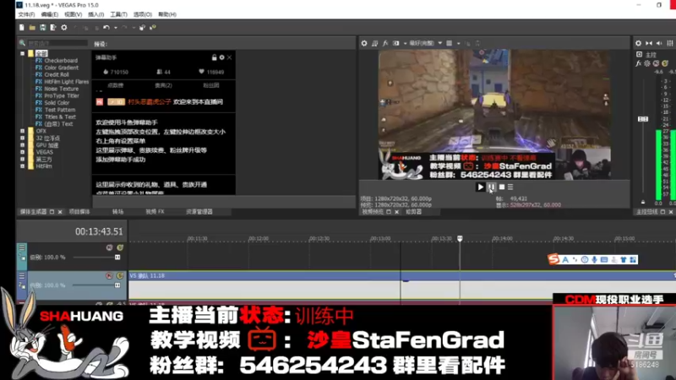Click the What's This help icon
The image size is (676, 380).
point(153,28)
